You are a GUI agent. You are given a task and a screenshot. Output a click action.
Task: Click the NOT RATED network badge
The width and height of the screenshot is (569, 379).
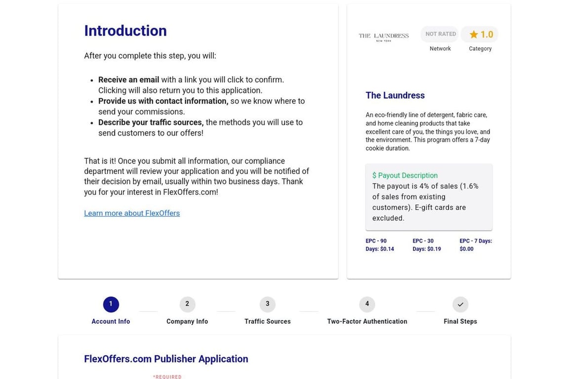440,34
